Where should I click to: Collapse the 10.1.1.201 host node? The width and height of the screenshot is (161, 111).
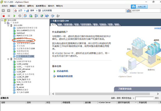pyautogui.click(x=8, y=25)
